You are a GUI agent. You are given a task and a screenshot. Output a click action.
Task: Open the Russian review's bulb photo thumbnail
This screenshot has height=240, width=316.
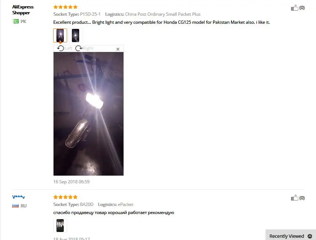pos(60,225)
